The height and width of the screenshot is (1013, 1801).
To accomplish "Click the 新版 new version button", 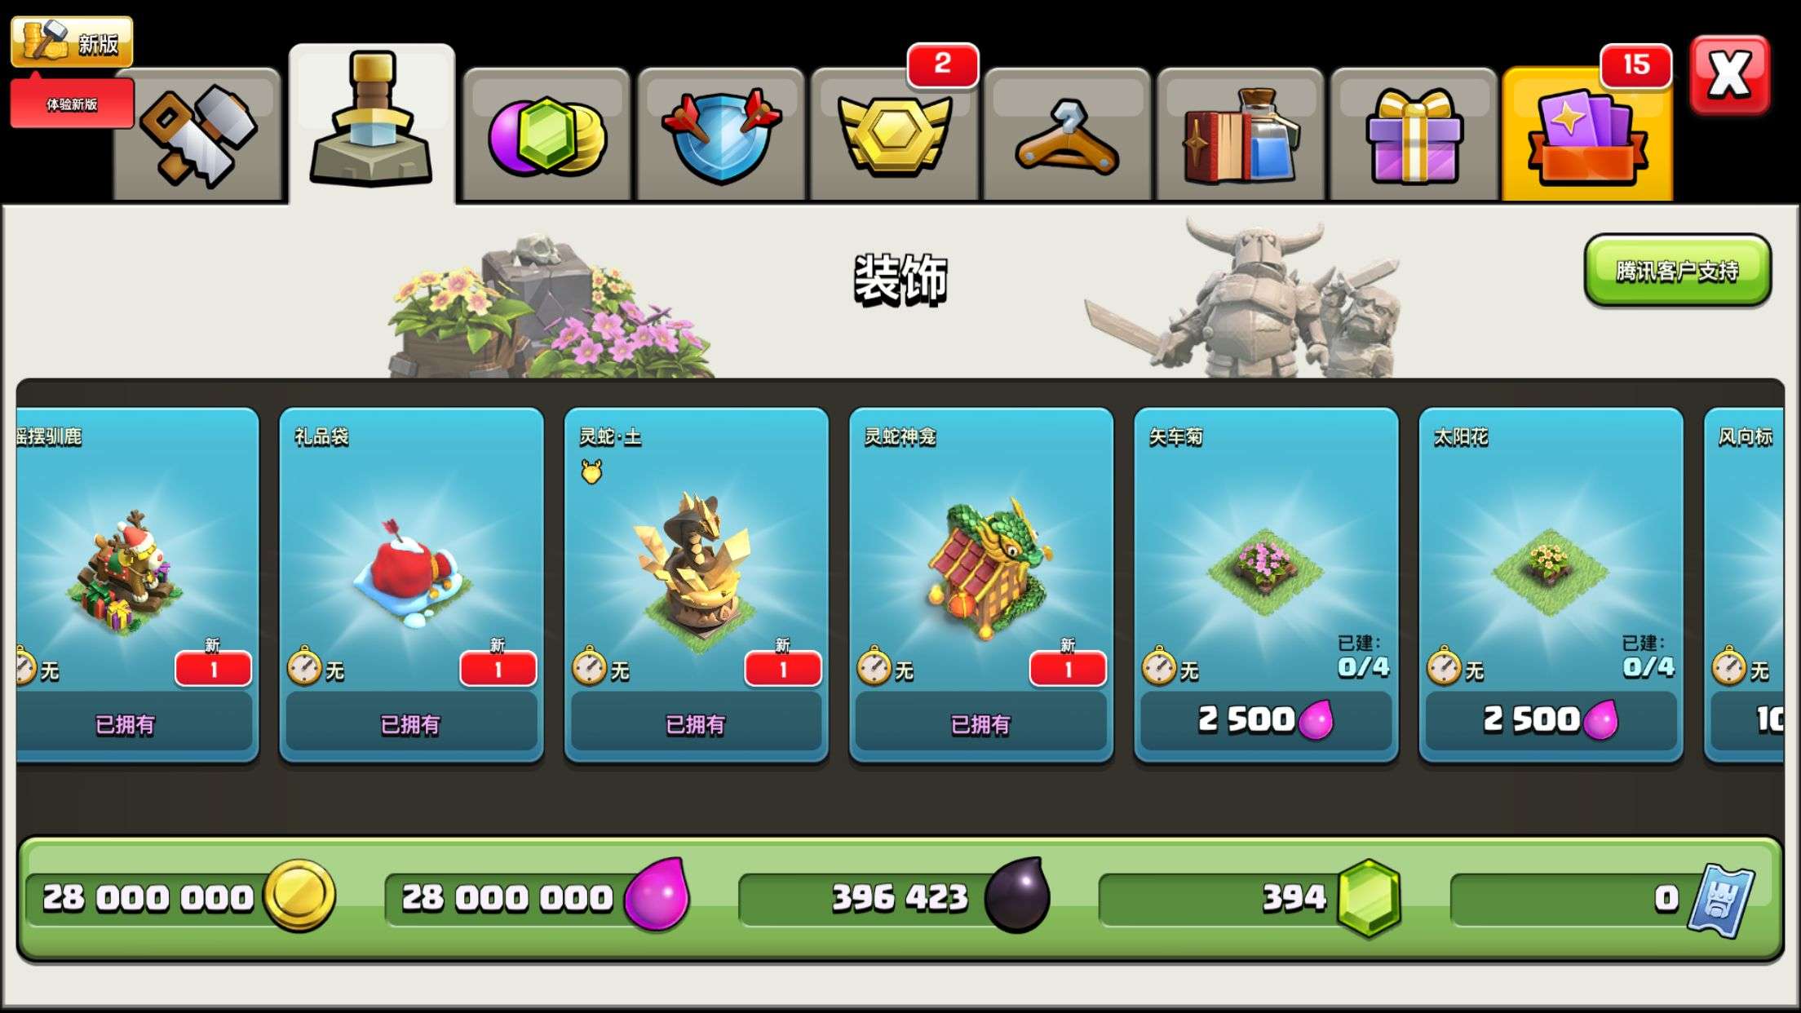I will pyautogui.click(x=72, y=42).
